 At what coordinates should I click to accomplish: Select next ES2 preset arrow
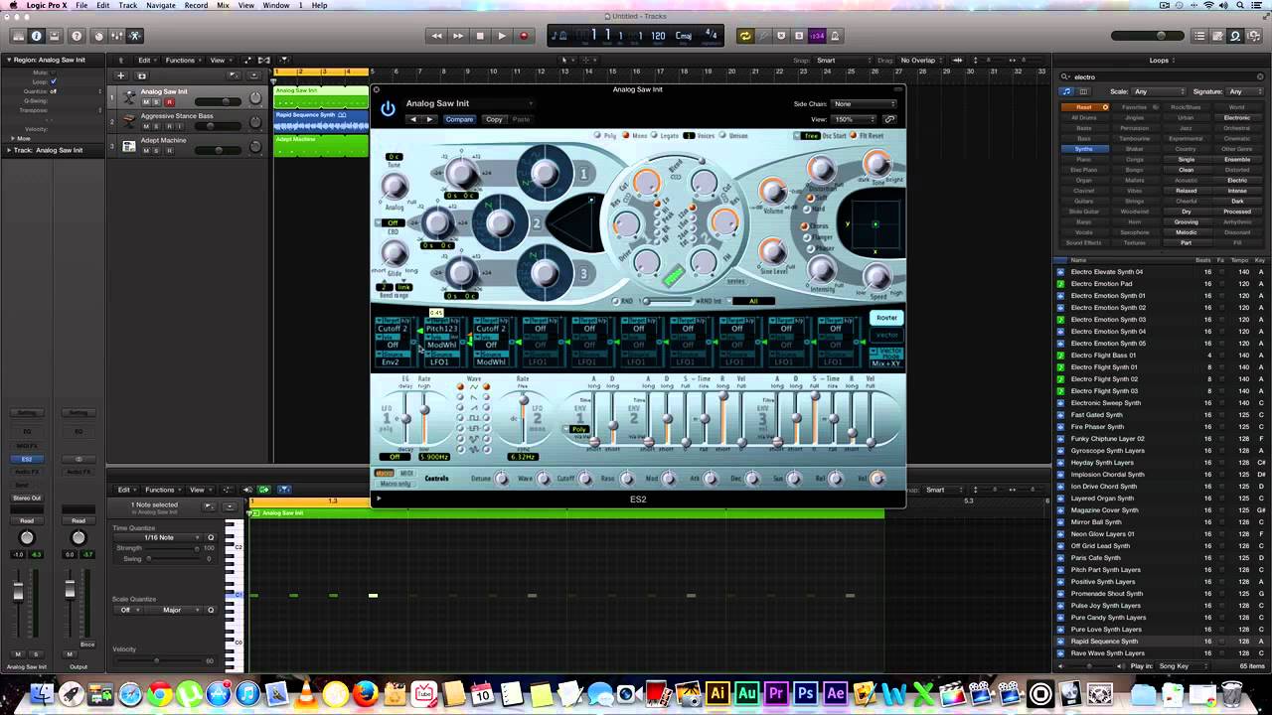[429, 119]
